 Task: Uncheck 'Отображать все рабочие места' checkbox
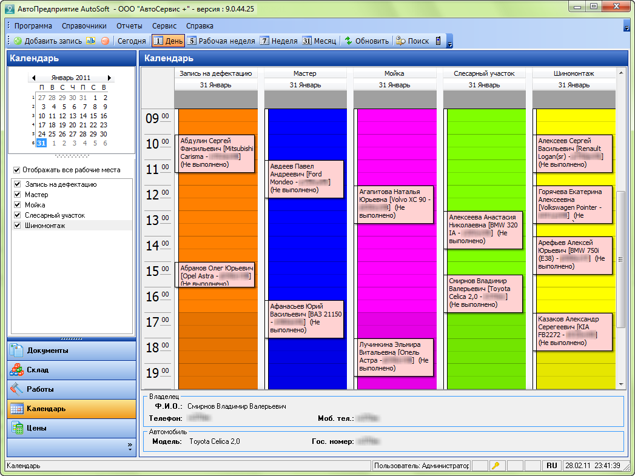17,170
